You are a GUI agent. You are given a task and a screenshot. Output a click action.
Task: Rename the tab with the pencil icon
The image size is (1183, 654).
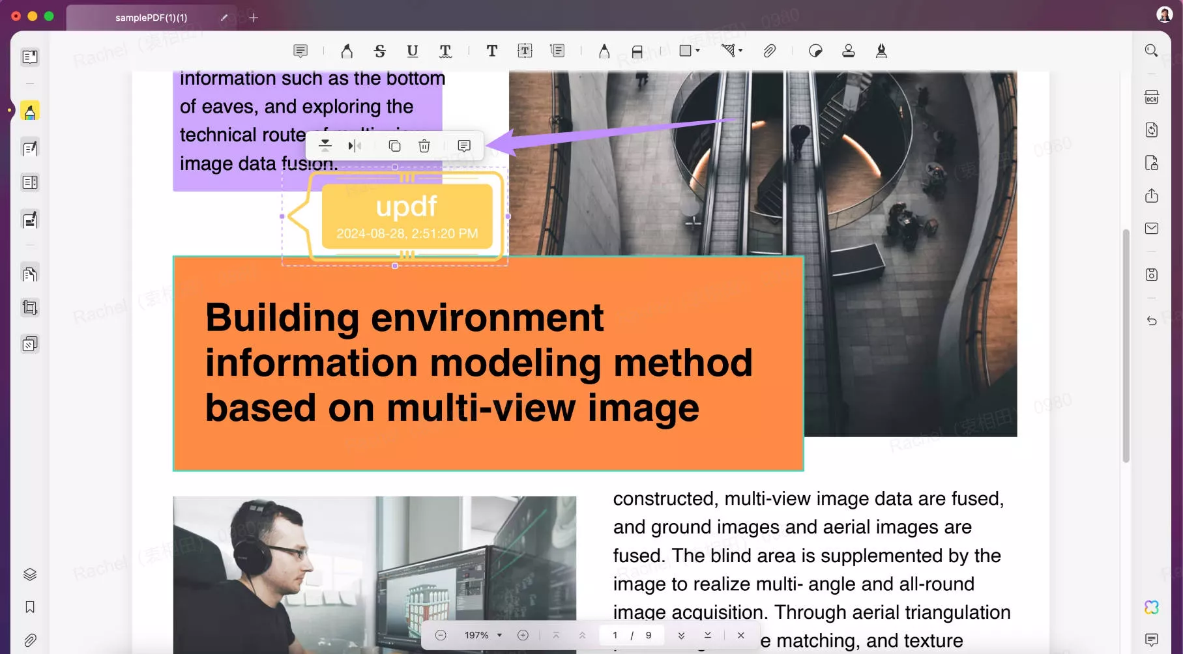click(224, 18)
